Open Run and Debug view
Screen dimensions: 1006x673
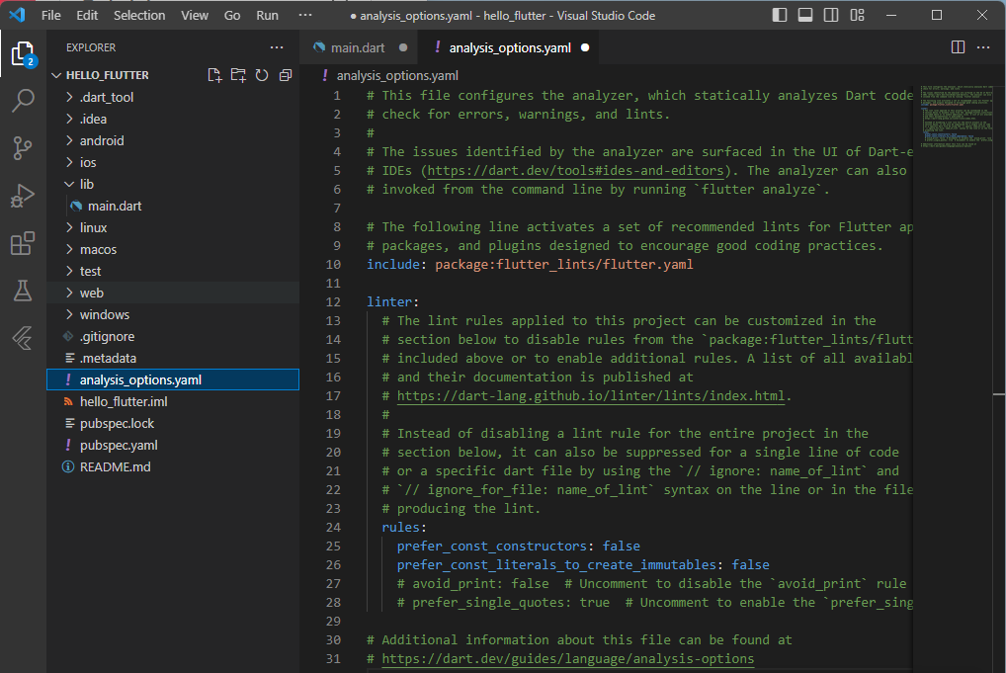(23, 196)
